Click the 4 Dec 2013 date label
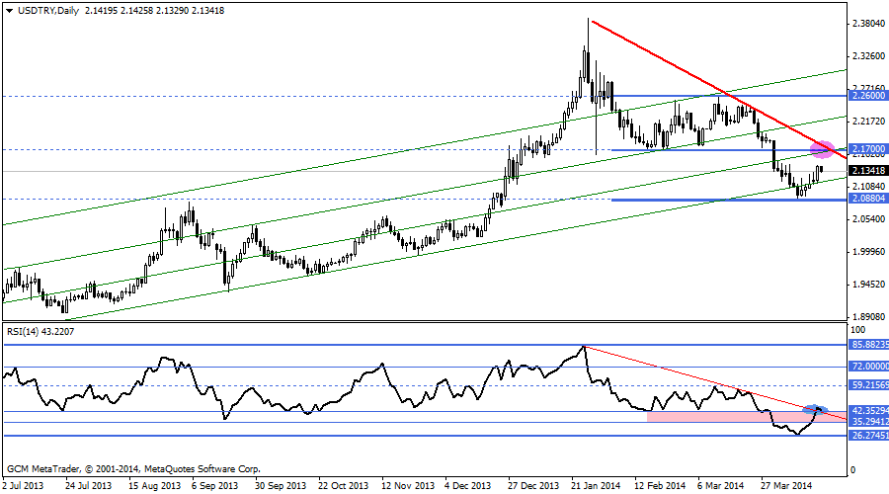Screen dimensions: 889x494 [x=468, y=485]
